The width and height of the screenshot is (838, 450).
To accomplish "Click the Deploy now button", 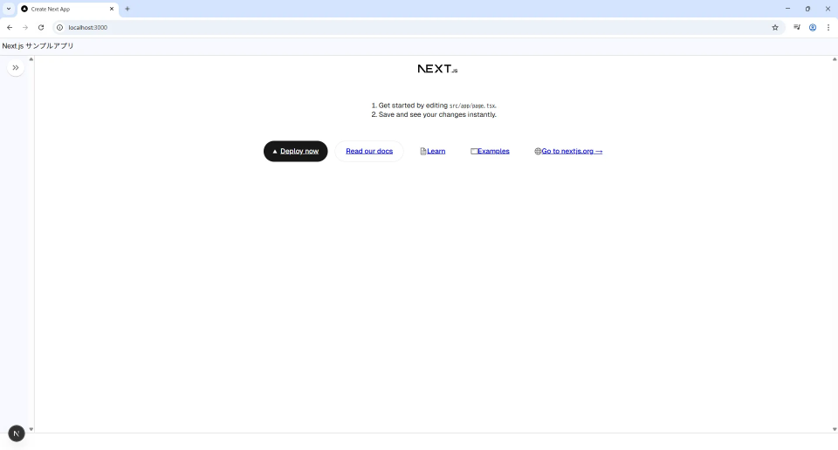I will [x=296, y=151].
